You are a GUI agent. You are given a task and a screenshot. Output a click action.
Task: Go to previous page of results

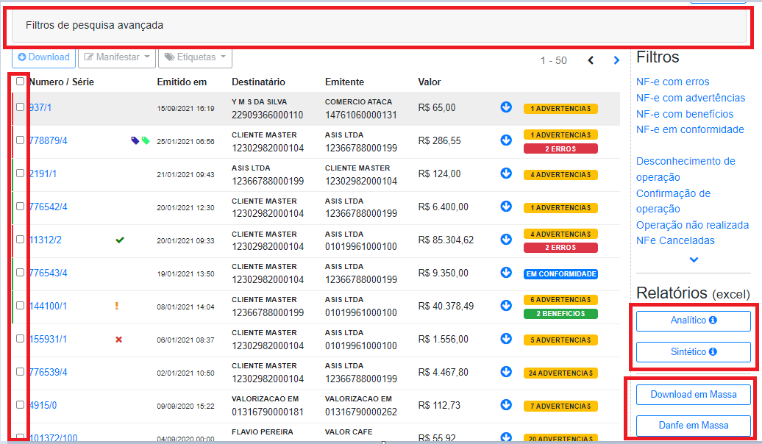pos(591,60)
